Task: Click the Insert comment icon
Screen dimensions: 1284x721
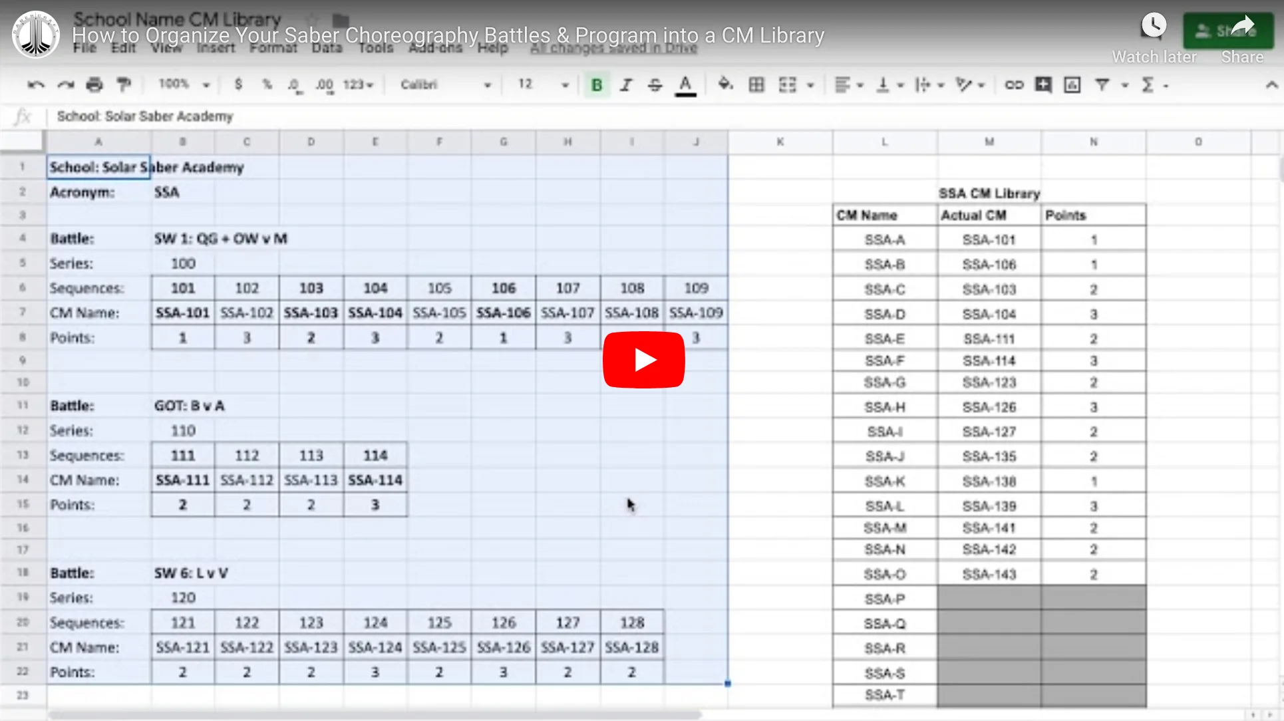Action: pos(1043,84)
